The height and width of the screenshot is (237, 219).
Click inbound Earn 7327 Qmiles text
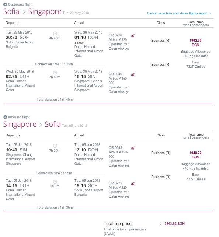pyautogui.click(x=195, y=177)
